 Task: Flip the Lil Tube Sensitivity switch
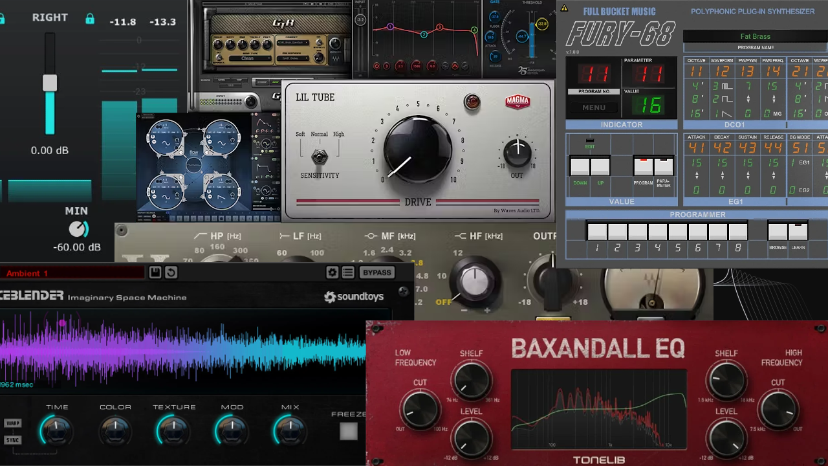320,157
